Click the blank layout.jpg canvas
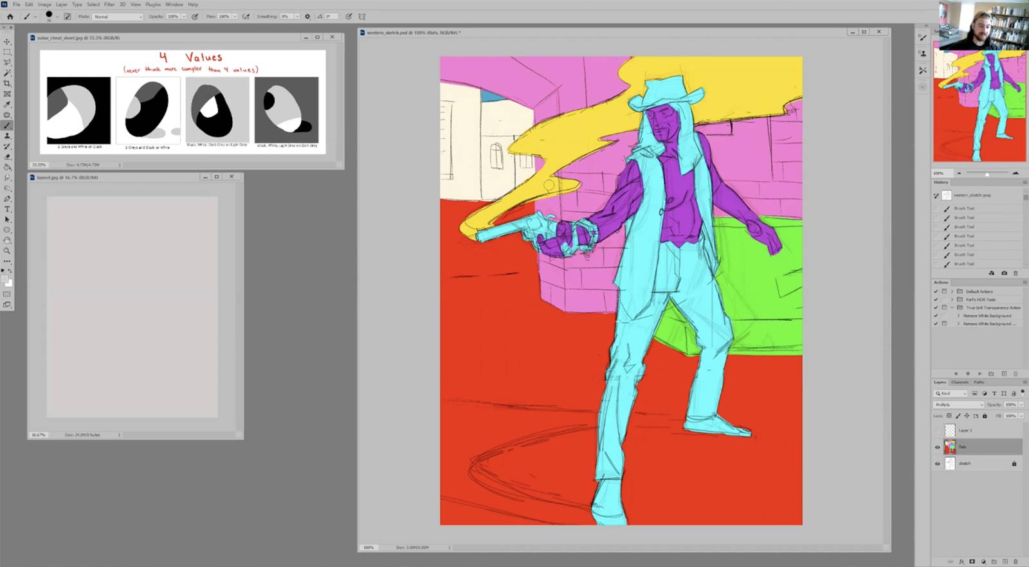 pos(132,307)
